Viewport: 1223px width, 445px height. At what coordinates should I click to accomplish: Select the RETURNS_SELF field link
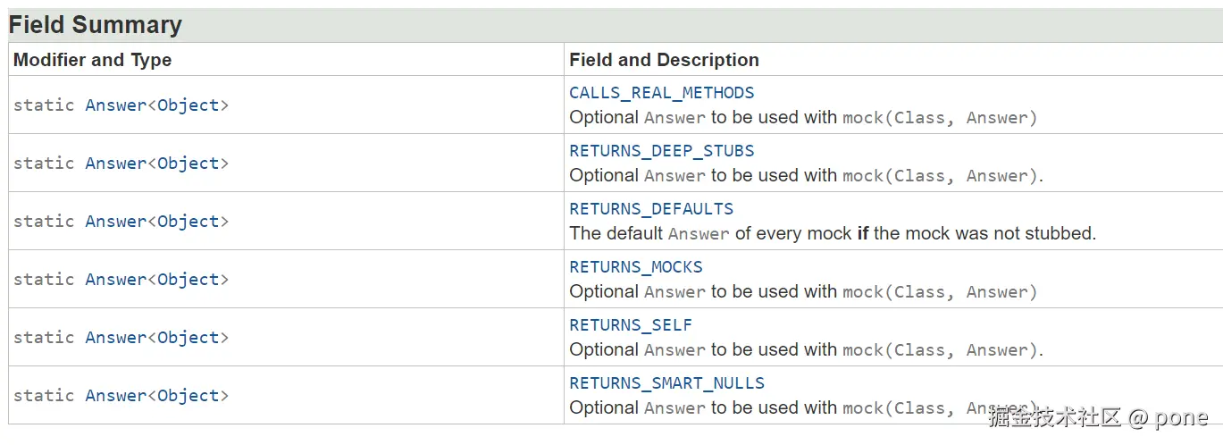coord(631,325)
